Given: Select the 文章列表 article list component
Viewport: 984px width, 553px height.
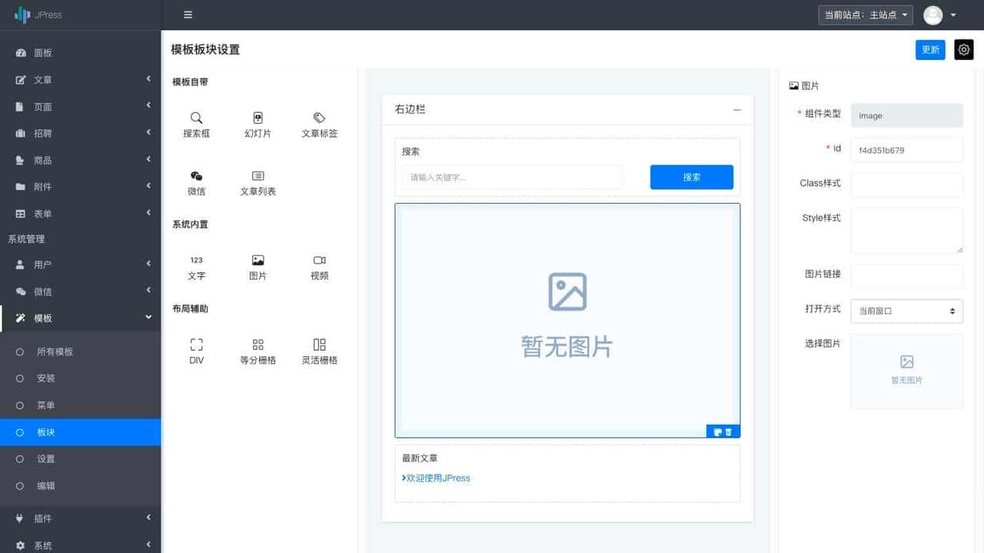Looking at the screenshot, I should pos(258,182).
